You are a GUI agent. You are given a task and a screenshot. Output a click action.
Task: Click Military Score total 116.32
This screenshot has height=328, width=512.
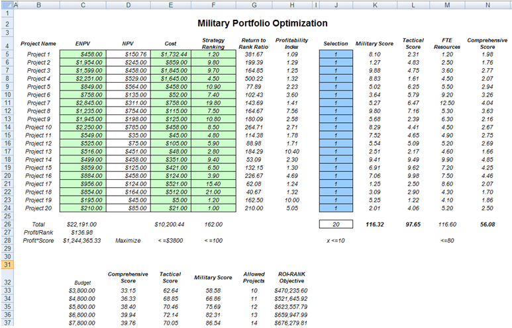[374, 224]
